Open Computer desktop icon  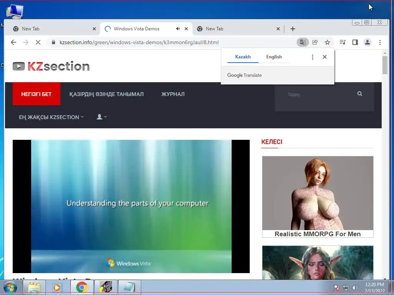click(15, 12)
